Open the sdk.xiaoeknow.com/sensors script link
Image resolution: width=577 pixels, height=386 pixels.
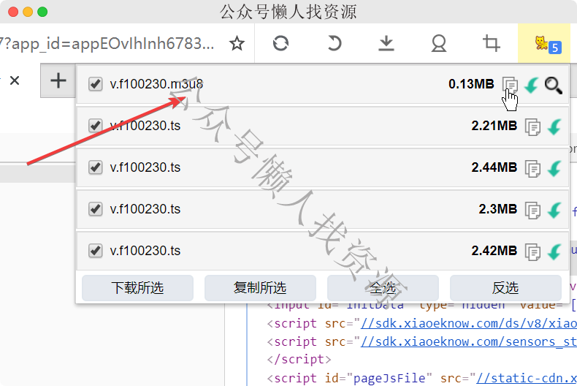coord(468,342)
